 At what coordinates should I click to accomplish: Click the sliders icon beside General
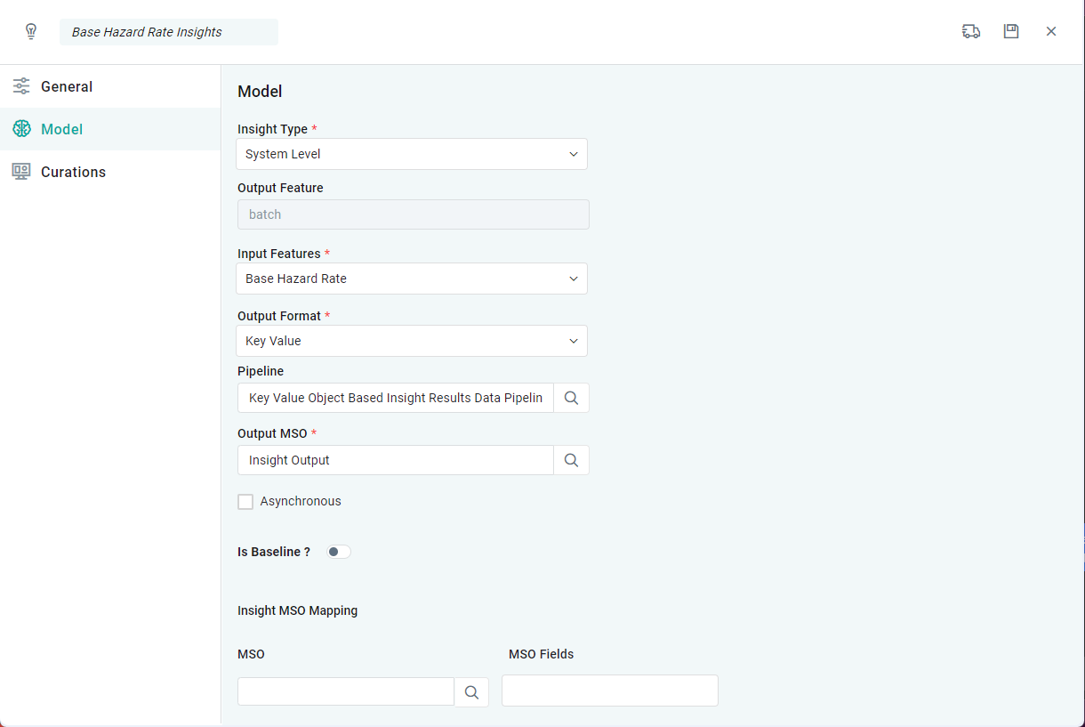[x=21, y=86]
